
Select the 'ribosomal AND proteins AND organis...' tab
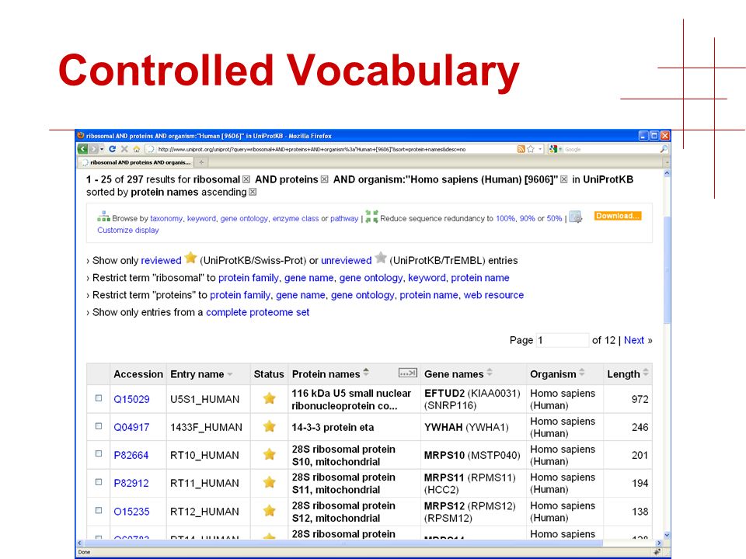pyautogui.click(x=136, y=162)
